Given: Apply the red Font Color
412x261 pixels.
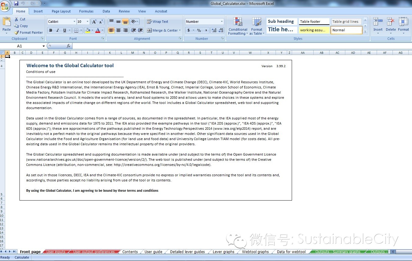Looking at the screenshot, I should point(98,30).
